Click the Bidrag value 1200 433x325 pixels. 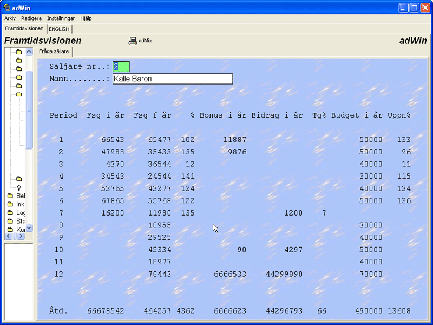pyautogui.click(x=293, y=213)
